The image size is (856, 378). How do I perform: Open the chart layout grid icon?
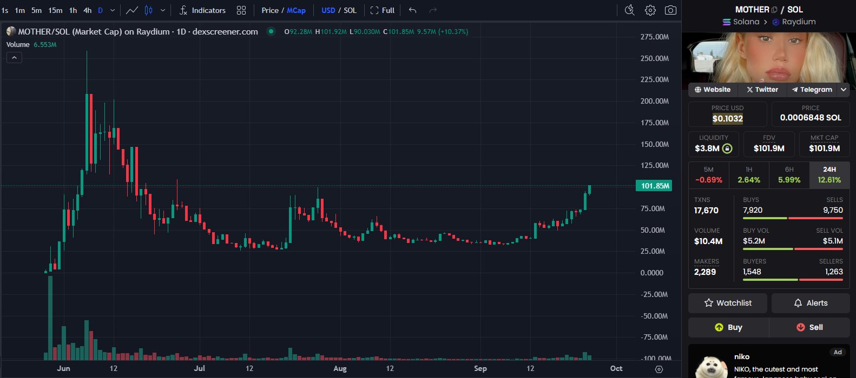click(241, 10)
